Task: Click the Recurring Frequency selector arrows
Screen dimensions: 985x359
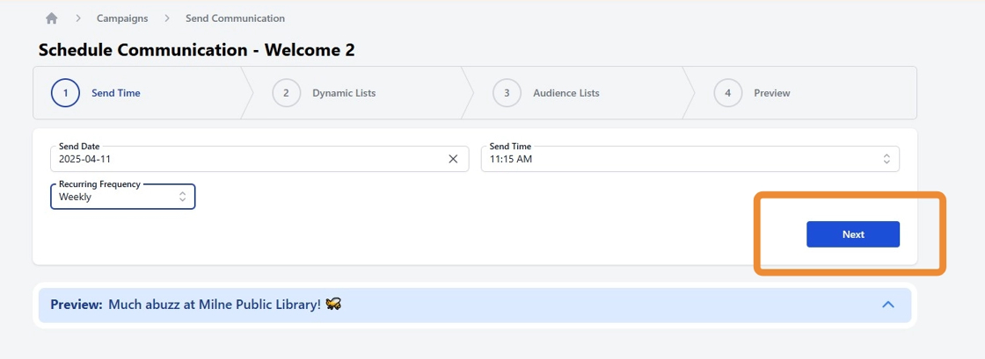Action: point(182,197)
